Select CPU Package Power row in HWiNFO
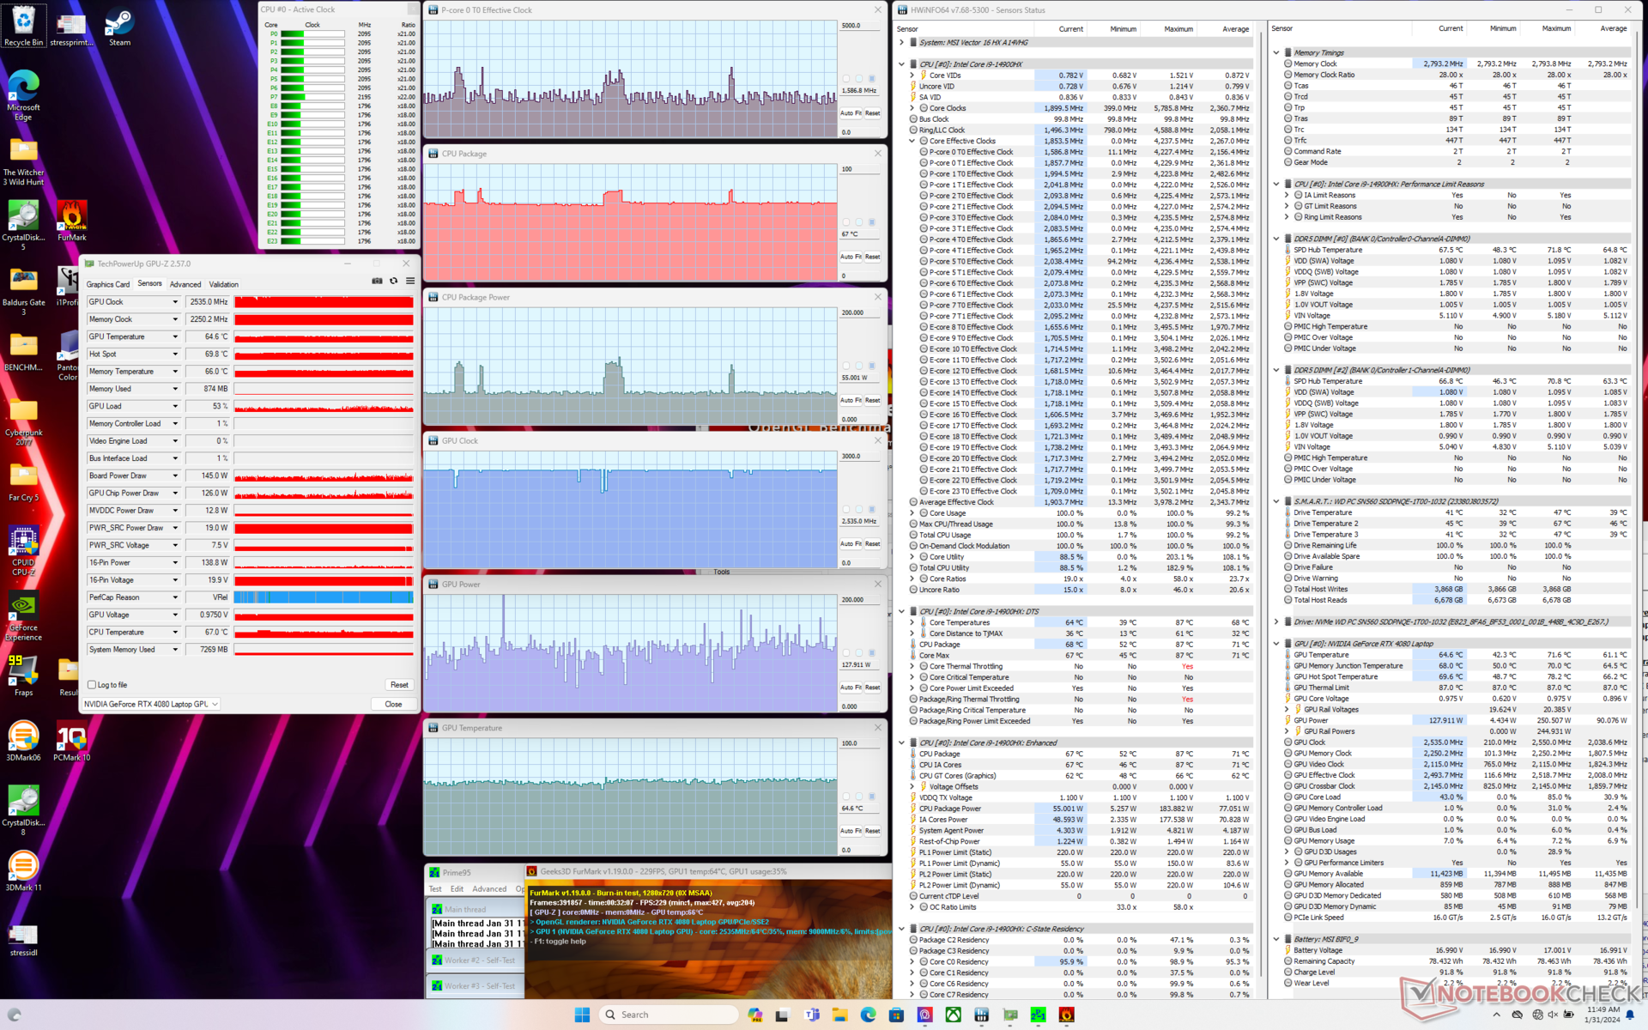 click(1081, 809)
